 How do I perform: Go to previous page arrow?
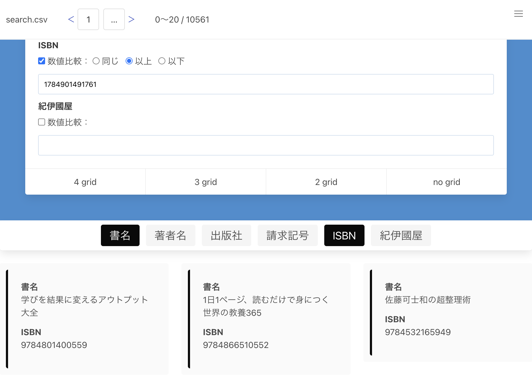[x=71, y=19]
